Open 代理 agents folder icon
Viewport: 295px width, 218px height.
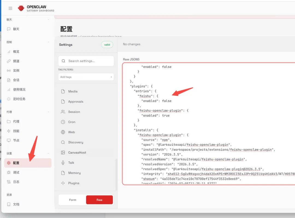coord(9,121)
